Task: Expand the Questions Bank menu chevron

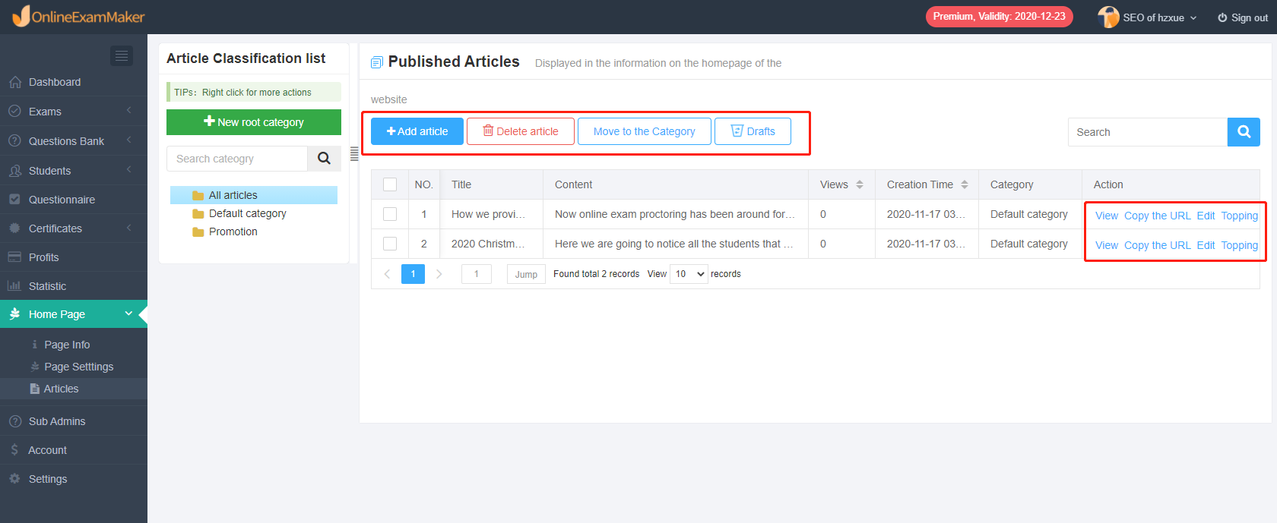Action: click(129, 140)
